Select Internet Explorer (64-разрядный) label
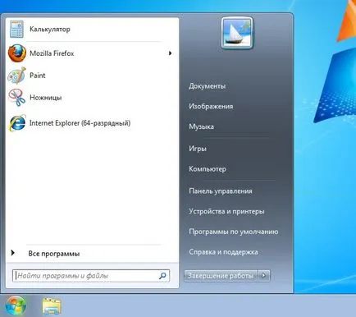The width and height of the screenshot is (356, 317). tap(80, 123)
